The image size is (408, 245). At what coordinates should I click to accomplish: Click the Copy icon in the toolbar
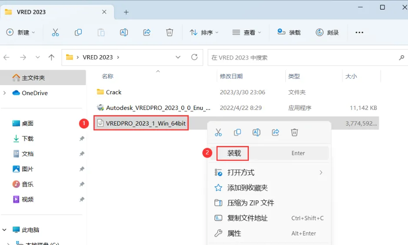click(x=78, y=33)
